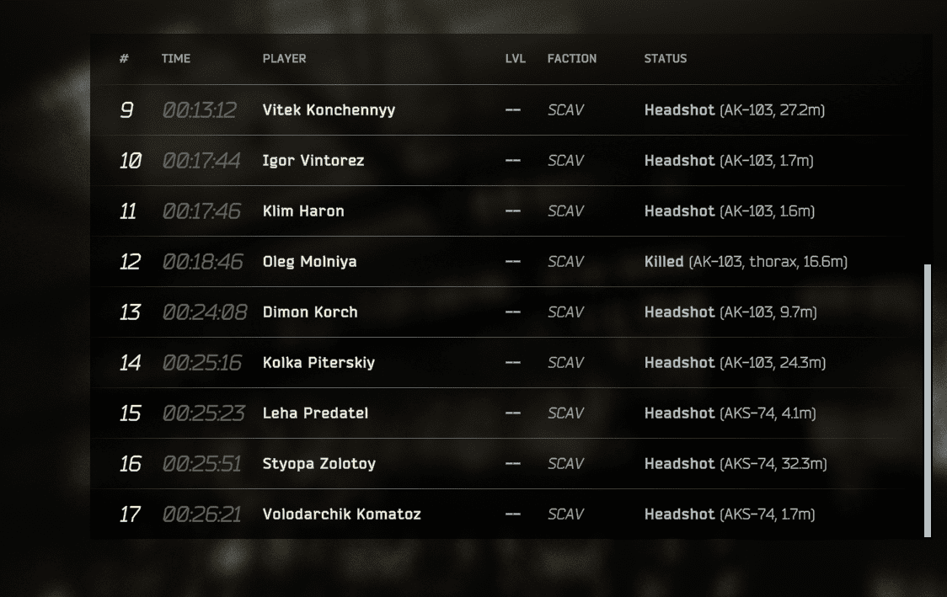The image size is (947, 597).
Task: Click the Killed thorax 16.6m status
Action: (x=746, y=261)
